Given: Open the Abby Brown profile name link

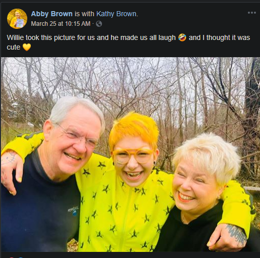Looking at the screenshot, I should 51,14.
